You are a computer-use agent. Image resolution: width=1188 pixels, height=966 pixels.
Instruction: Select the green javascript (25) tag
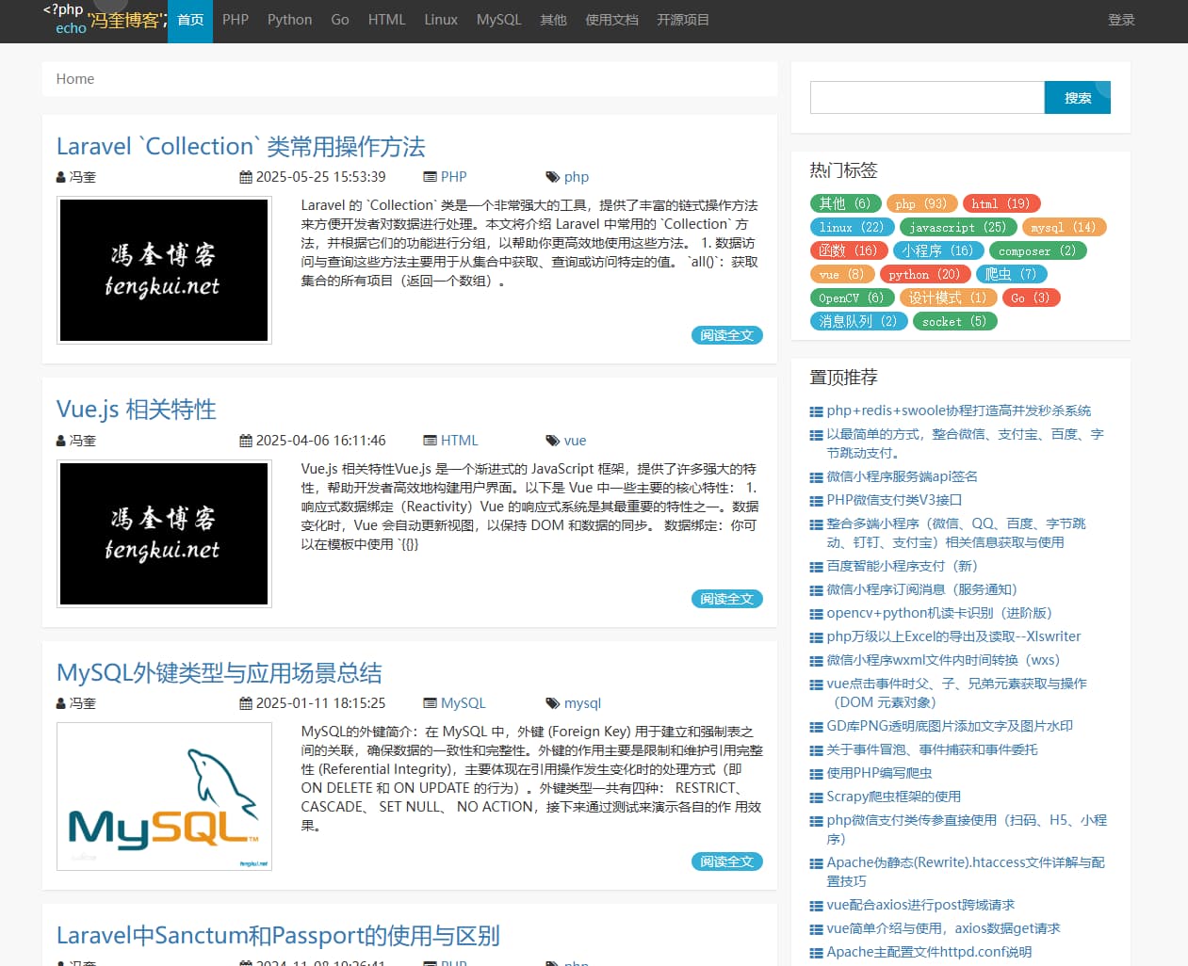[x=957, y=227]
